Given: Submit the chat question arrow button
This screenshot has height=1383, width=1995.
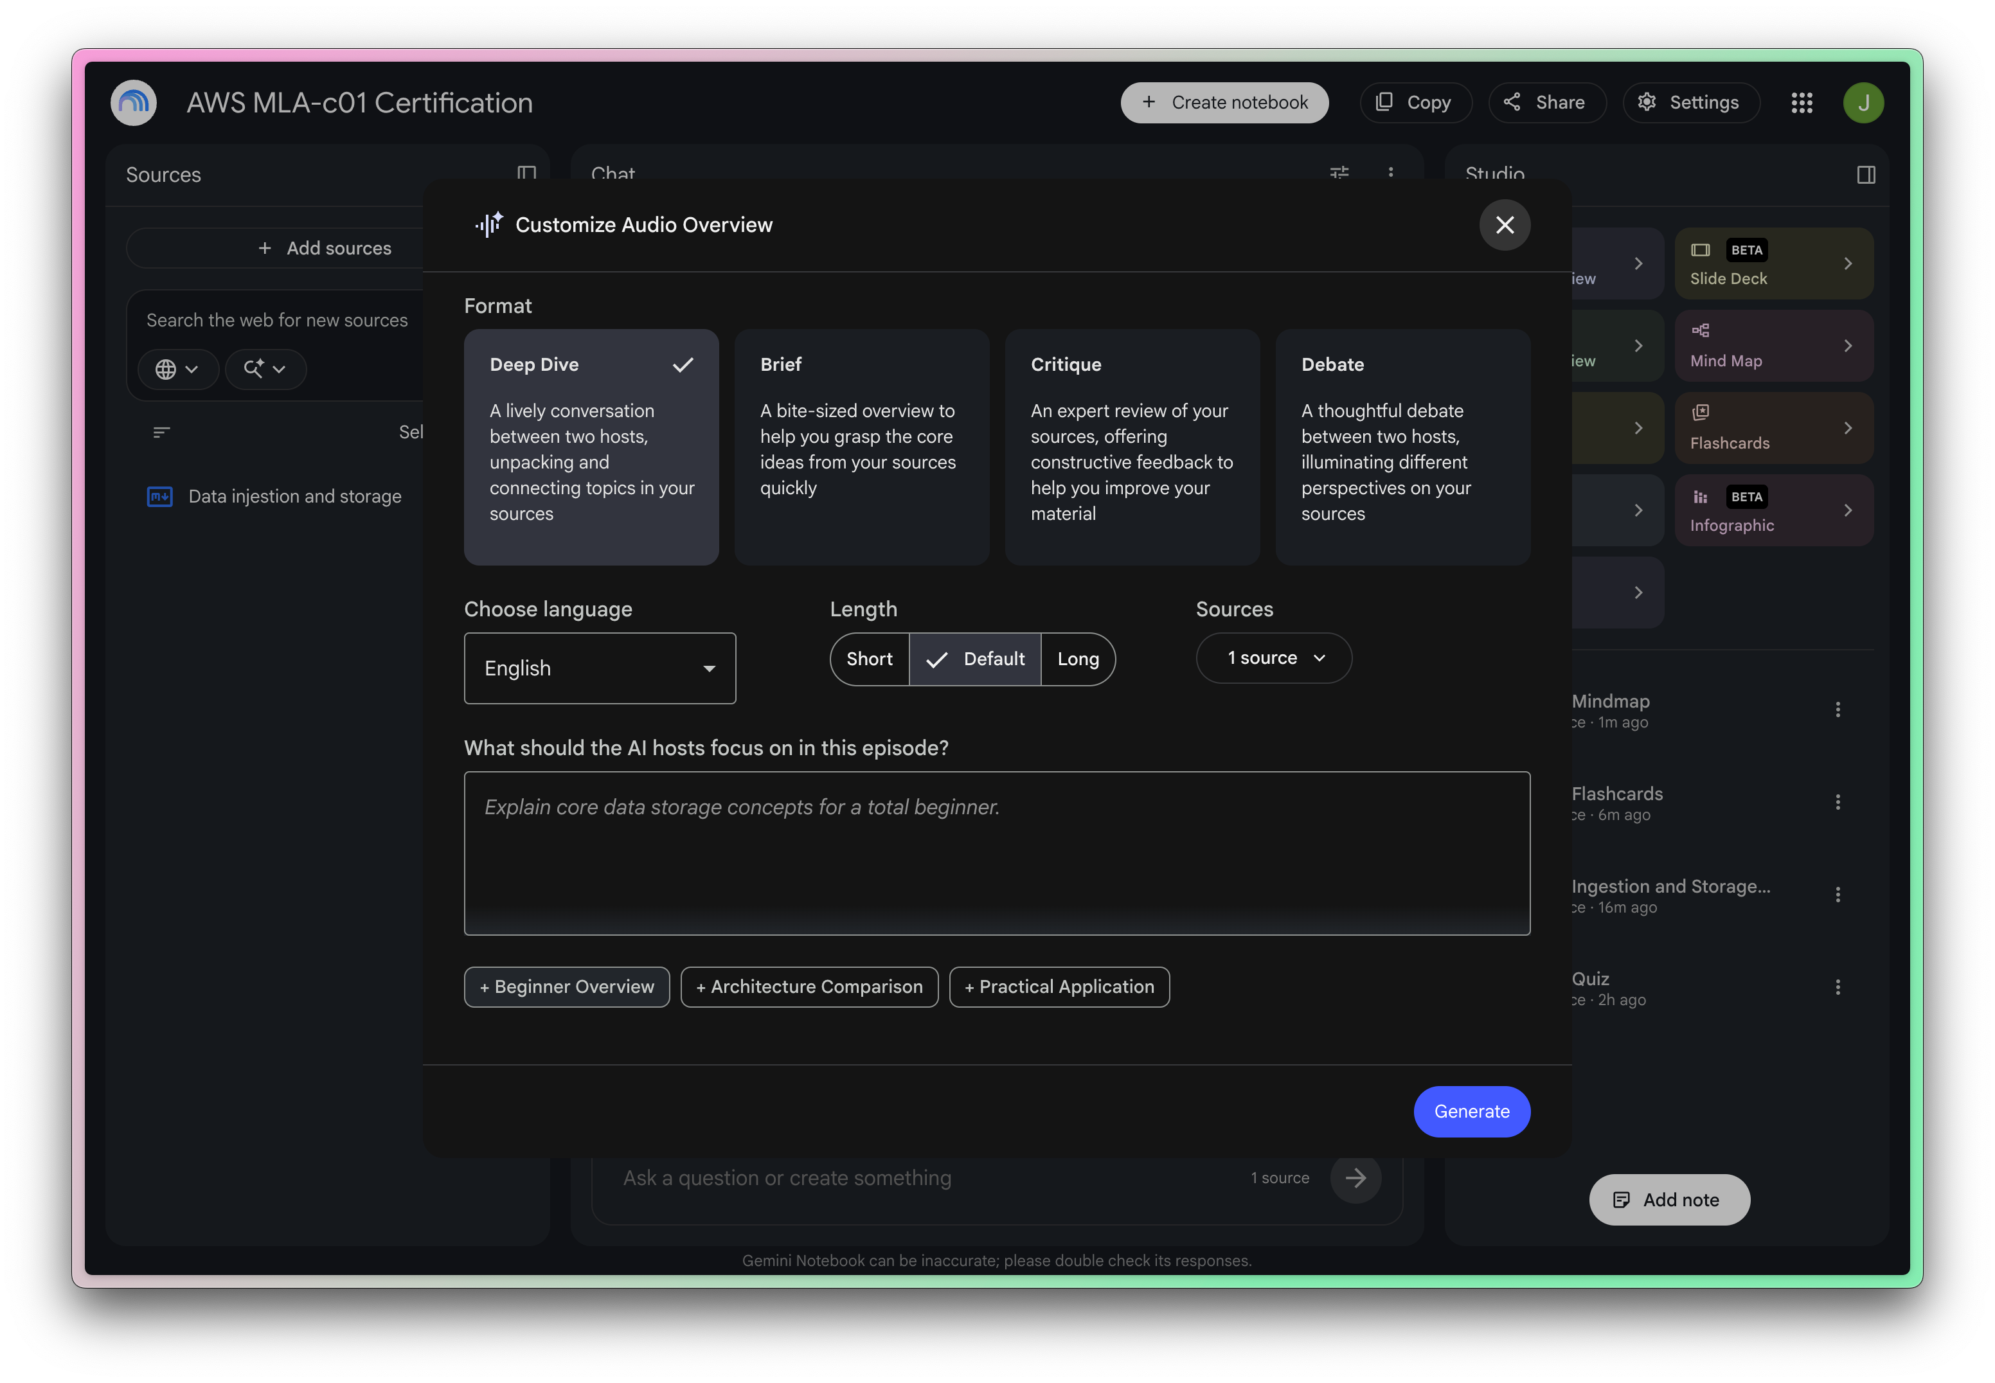Looking at the screenshot, I should click(1355, 1177).
